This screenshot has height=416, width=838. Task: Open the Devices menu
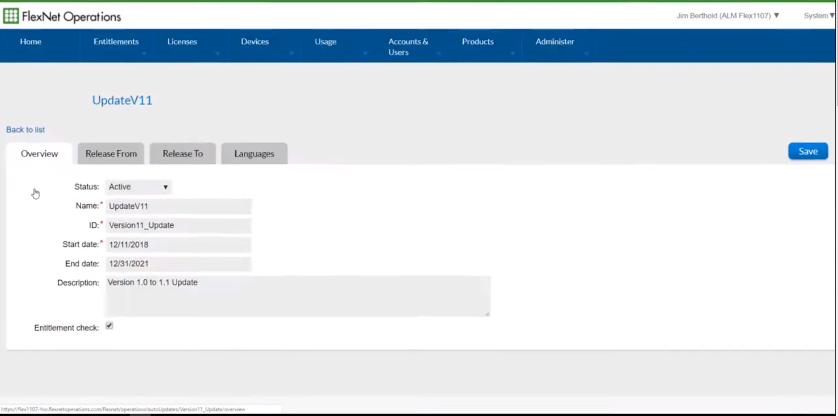click(x=255, y=41)
